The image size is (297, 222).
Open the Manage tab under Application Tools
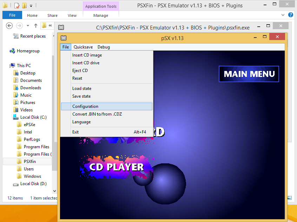point(101,15)
